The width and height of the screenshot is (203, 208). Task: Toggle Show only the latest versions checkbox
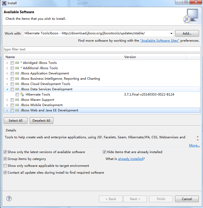5,152
